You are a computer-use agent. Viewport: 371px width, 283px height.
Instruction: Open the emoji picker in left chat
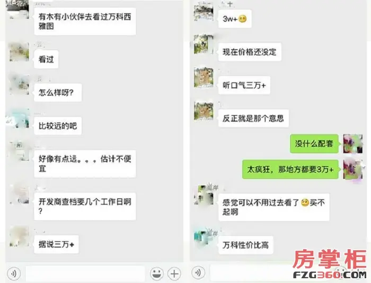(x=157, y=273)
